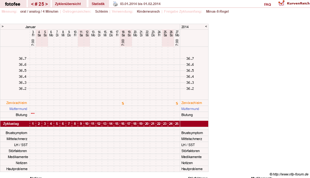
Task: Go to previous cycle with left arrow
Action: pyautogui.click(x=32, y=4)
